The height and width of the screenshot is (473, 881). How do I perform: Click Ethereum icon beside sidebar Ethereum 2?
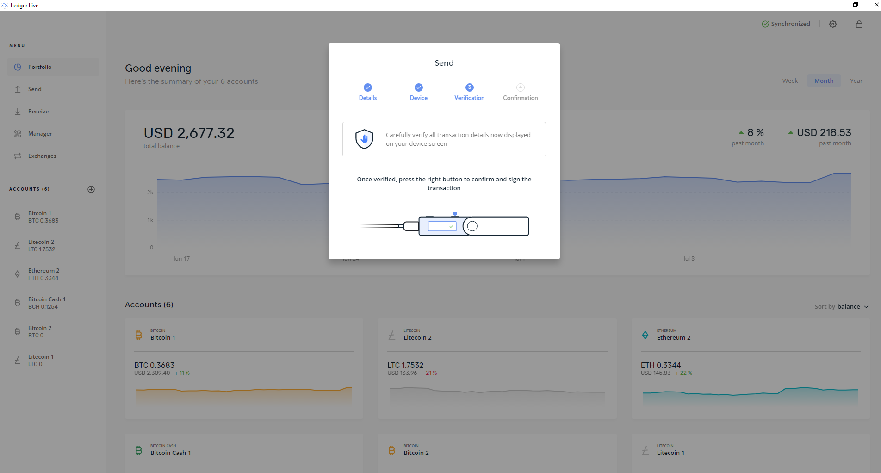click(18, 274)
